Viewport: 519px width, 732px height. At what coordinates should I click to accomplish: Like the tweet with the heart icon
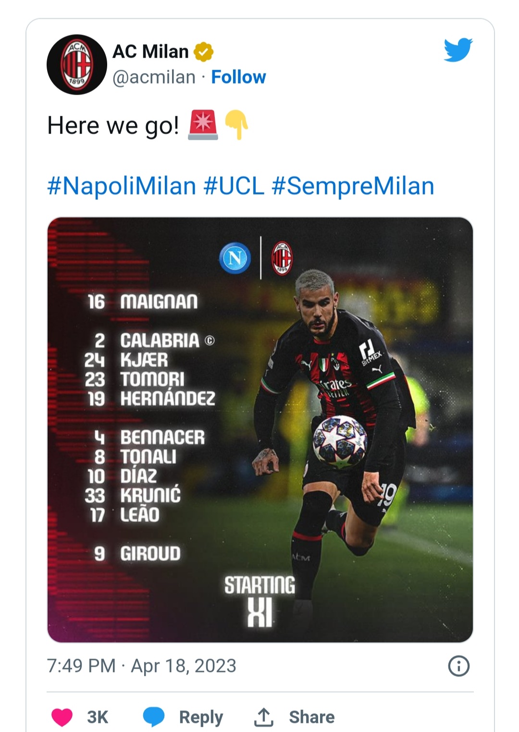tap(62, 717)
